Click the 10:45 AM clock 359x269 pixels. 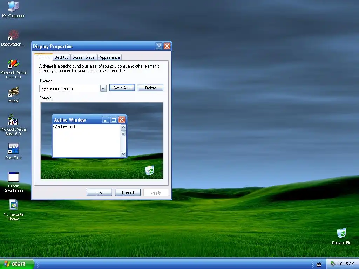346,264
